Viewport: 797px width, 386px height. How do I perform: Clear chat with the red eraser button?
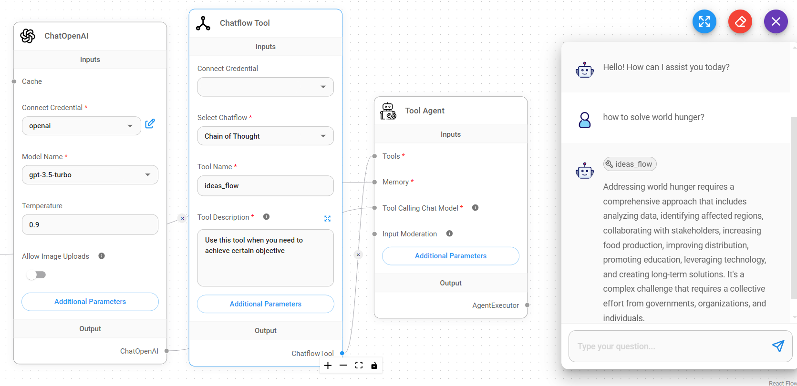click(x=740, y=21)
